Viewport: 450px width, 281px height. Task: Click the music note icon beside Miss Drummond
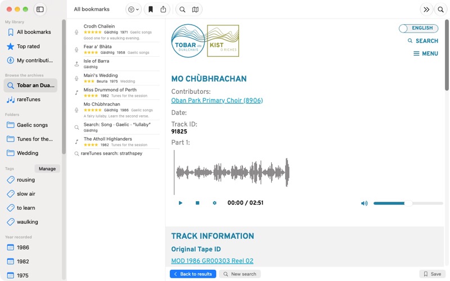click(76, 93)
